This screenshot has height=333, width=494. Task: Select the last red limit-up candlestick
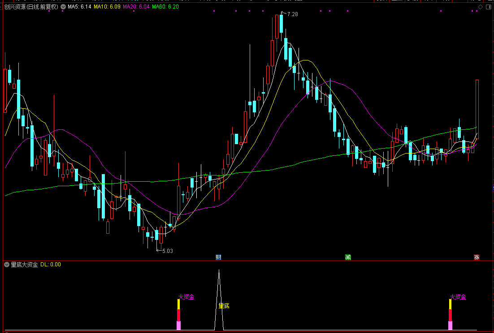tap(477, 109)
